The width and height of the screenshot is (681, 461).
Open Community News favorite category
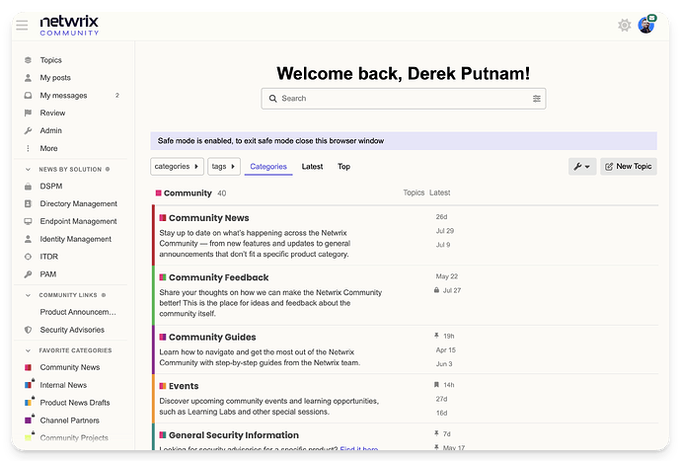(72, 367)
